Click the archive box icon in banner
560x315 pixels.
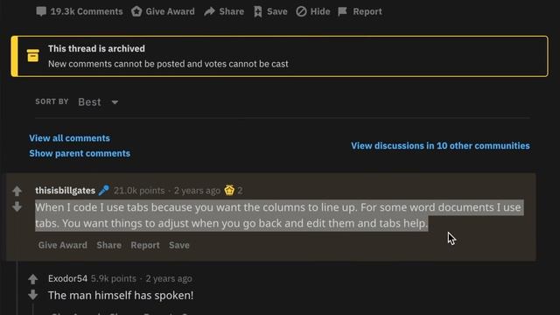pyautogui.click(x=33, y=56)
